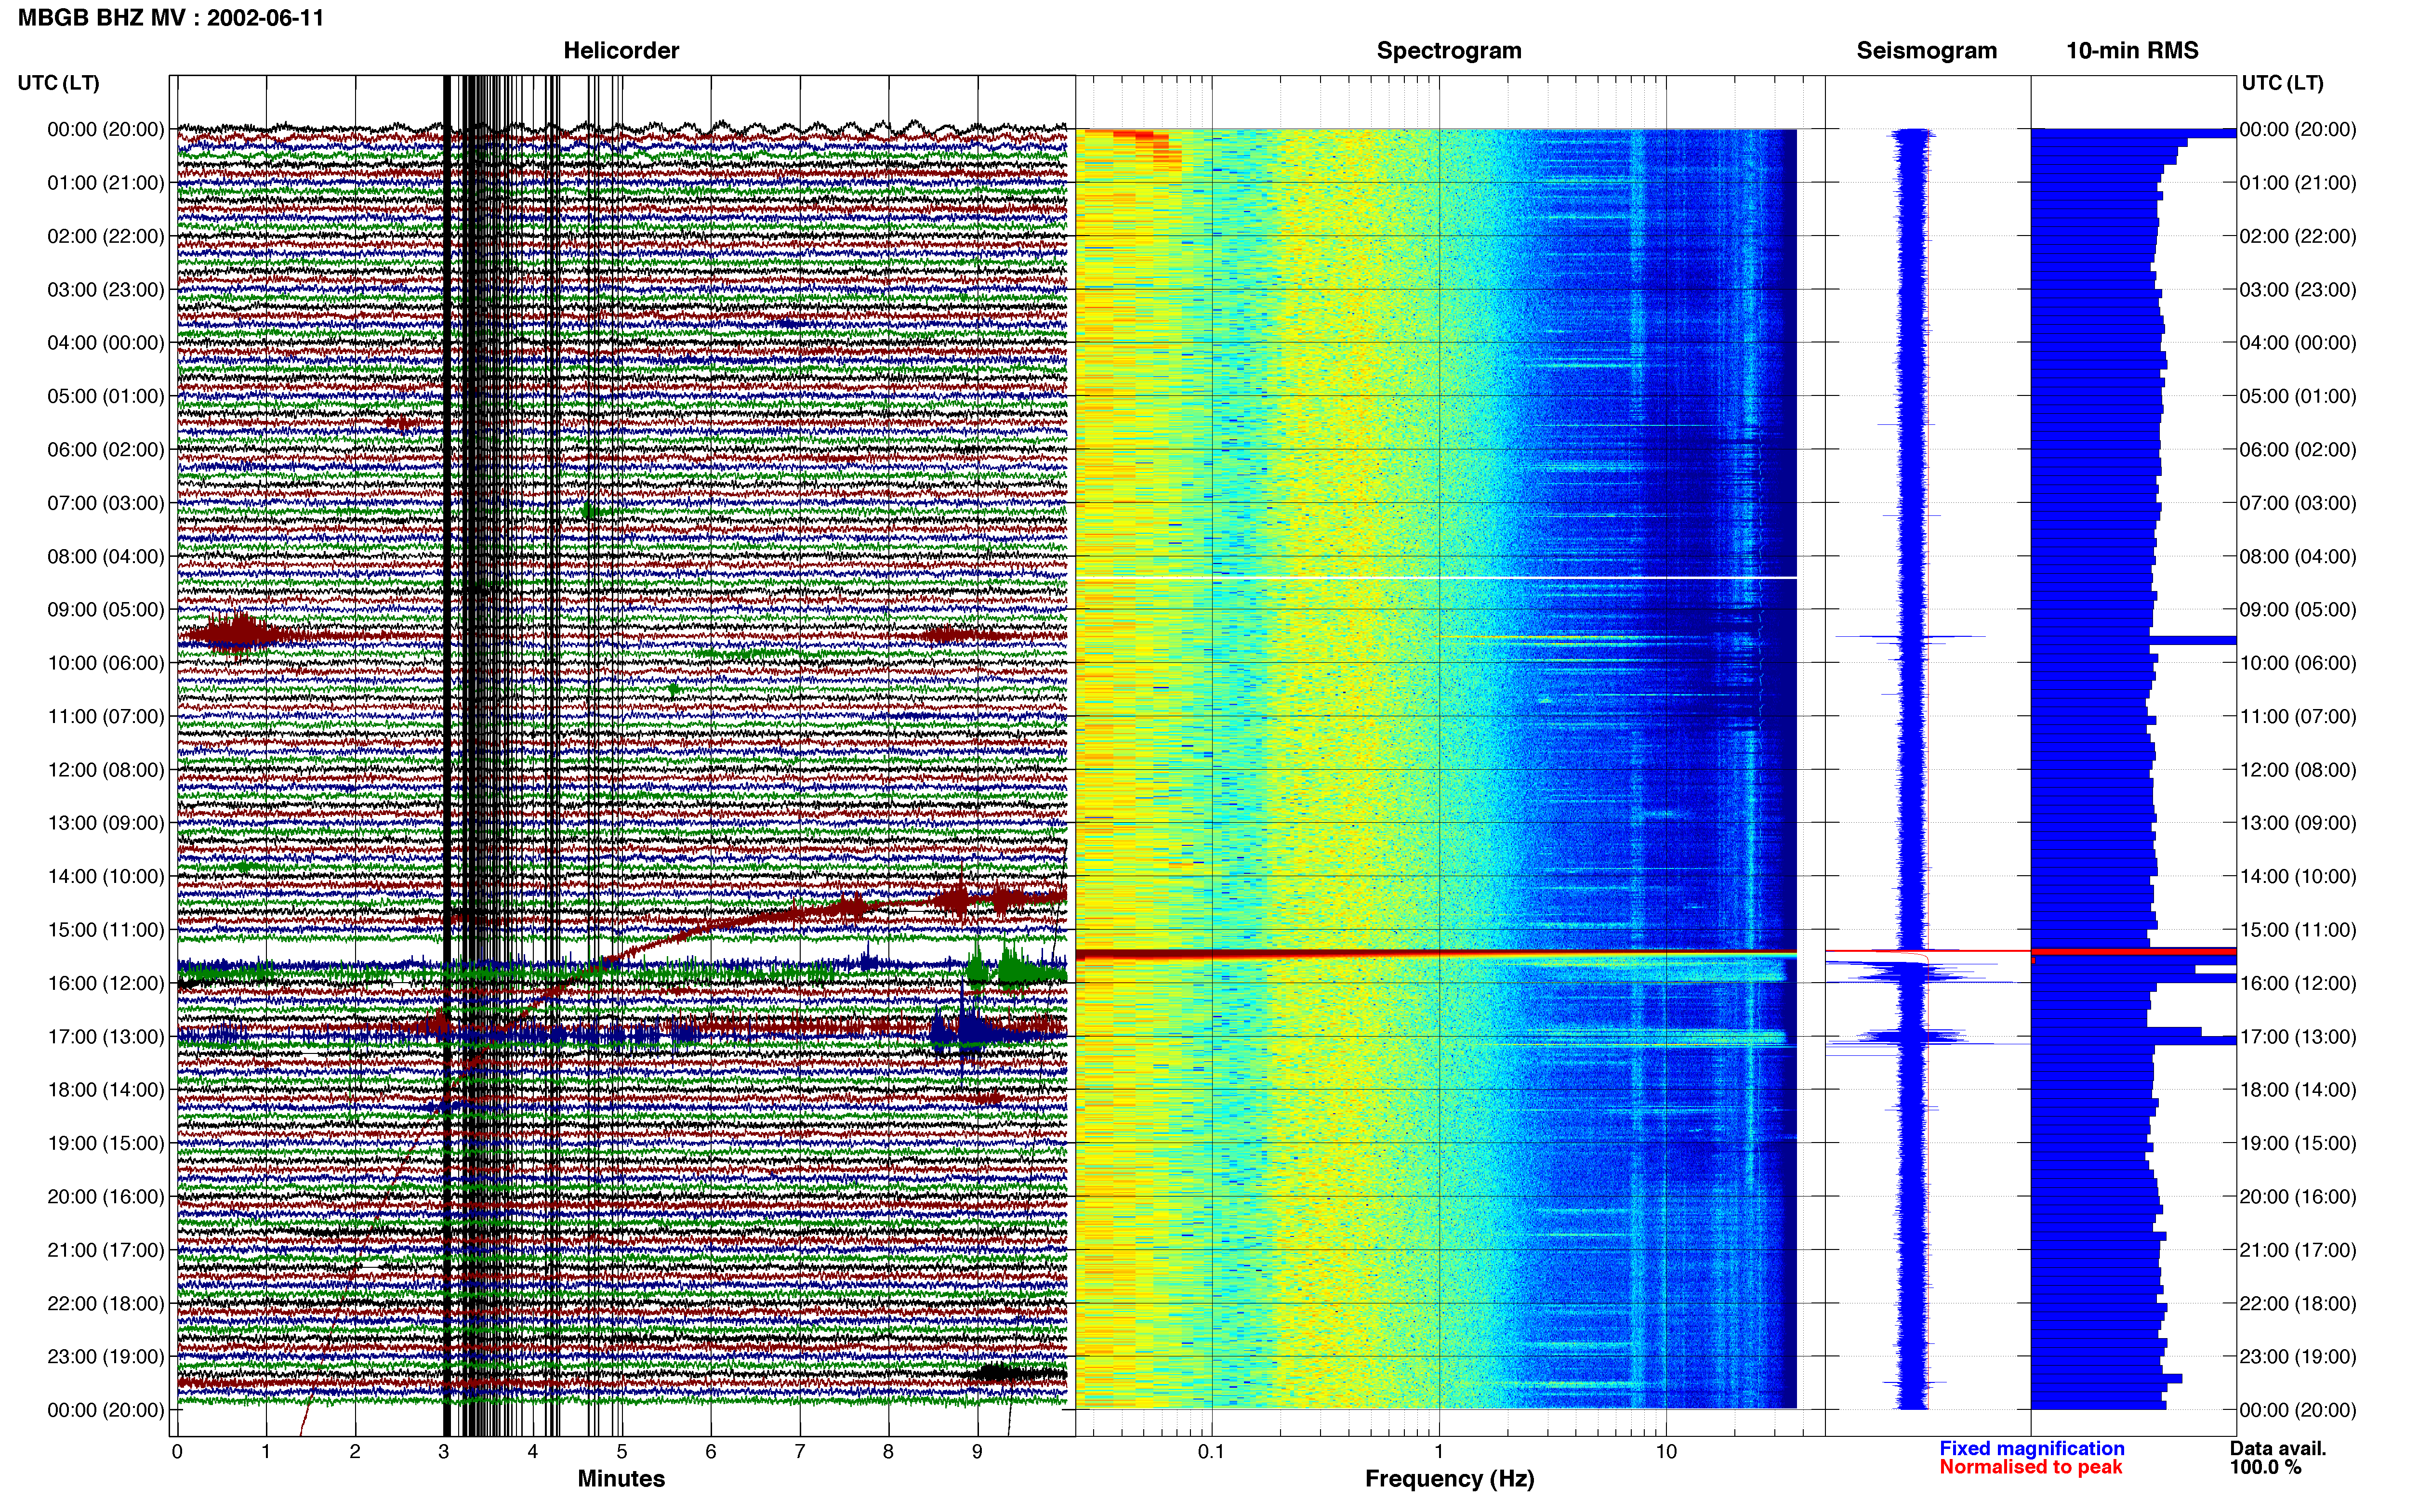Viewport: 2418px width, 1512px height.
Task: Select the 'Spectrogram' panel heading
Action: [x=1449, y=50]
